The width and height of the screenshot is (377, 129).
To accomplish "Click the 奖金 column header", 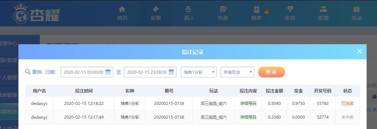I will click(x=298, y=91).
